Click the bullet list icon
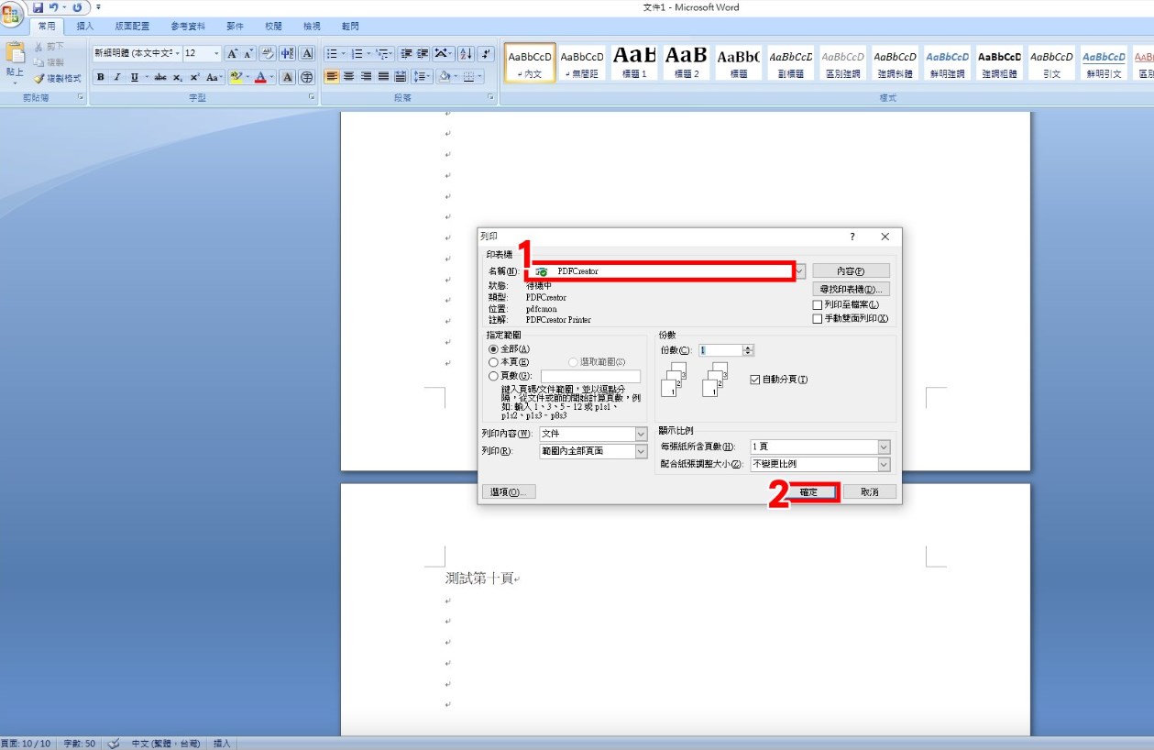Viewport: 1154px width, 750px height. (332, 53)
